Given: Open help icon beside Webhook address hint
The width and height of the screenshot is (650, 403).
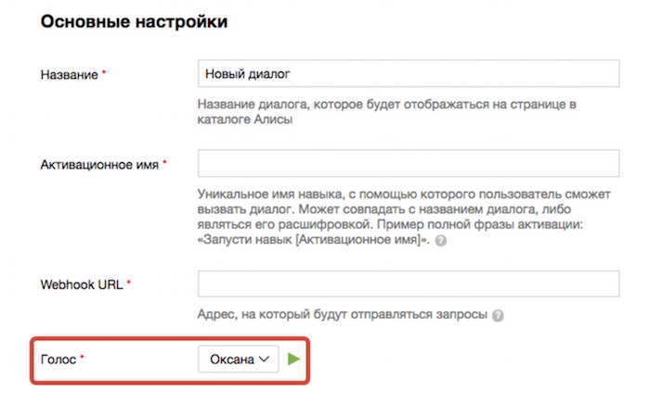Looking at the screenshot, I should pyautogui.click(x=498, y=316).
